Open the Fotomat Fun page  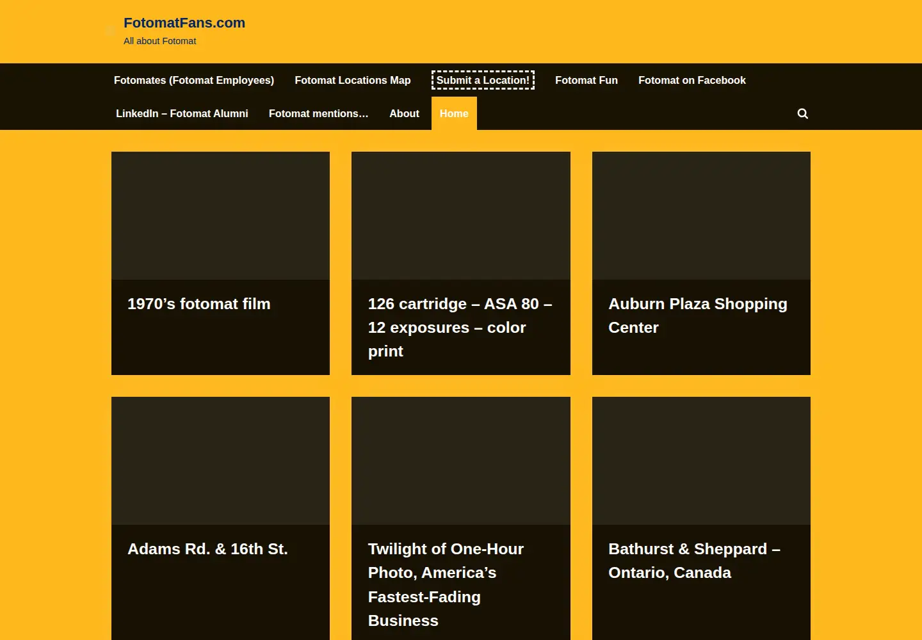[x=586, y=80]
